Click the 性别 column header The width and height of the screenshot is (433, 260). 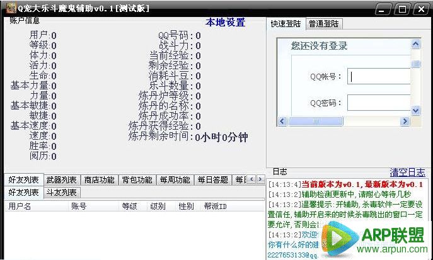(x=188, y=206)
